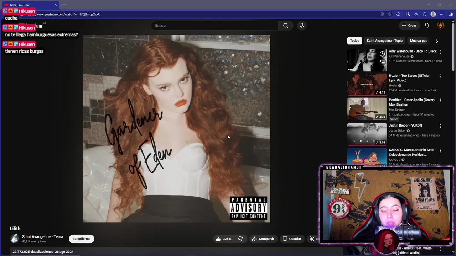Open options for Amy Winehouse video
Viewport: 456px width, 256px height.
point(441,52)
